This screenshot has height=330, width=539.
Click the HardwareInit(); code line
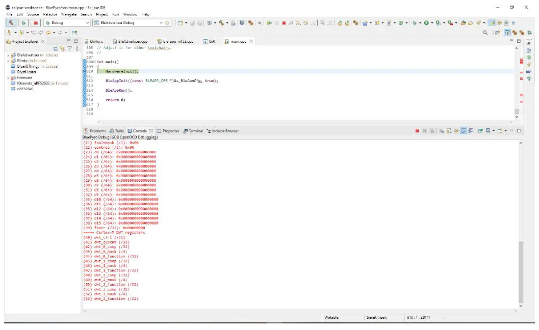[x=122, y=71]
